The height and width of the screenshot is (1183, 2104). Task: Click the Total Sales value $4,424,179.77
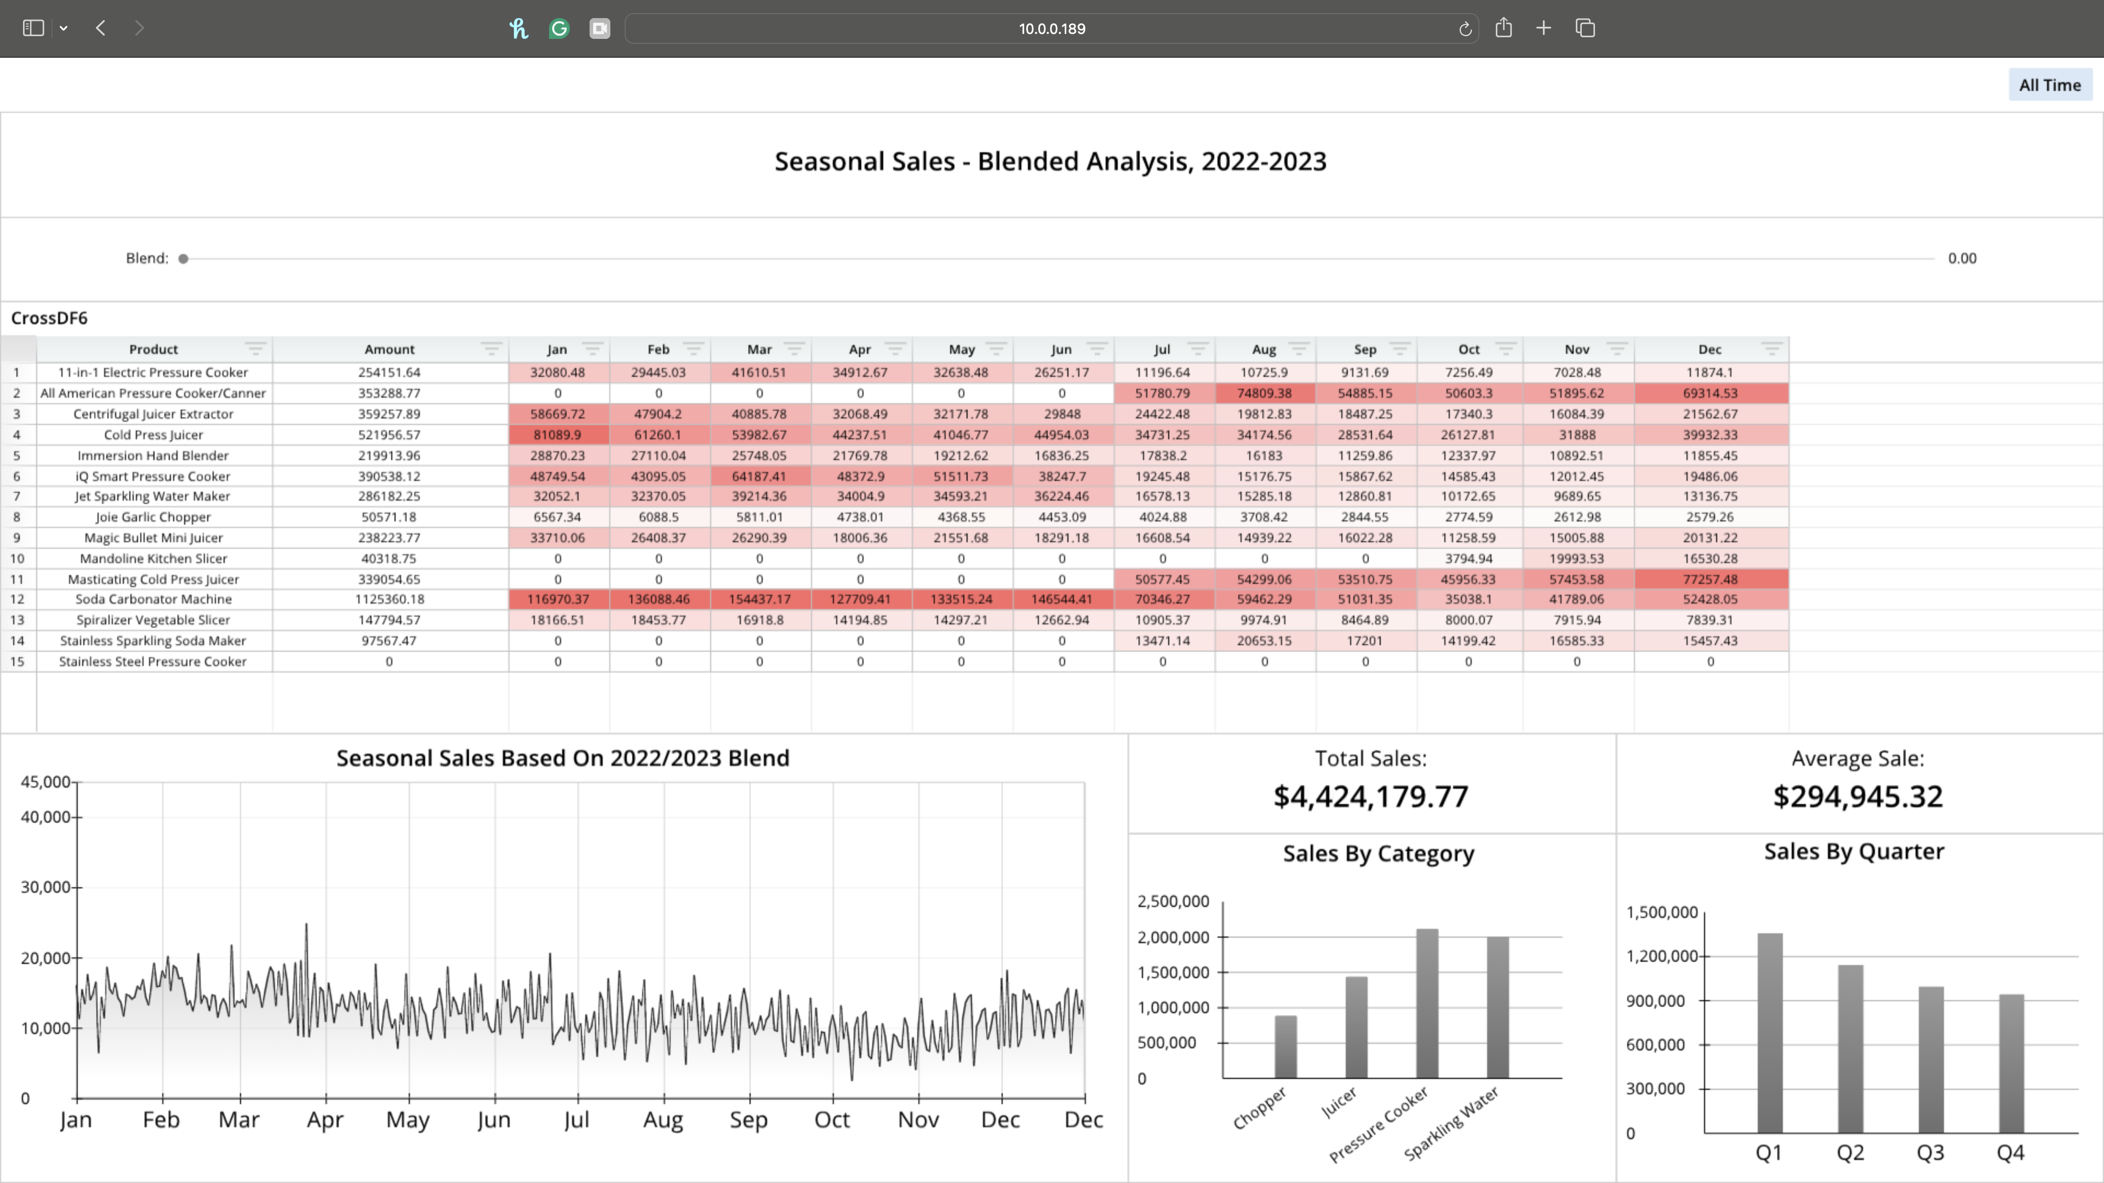(1370, 797)
